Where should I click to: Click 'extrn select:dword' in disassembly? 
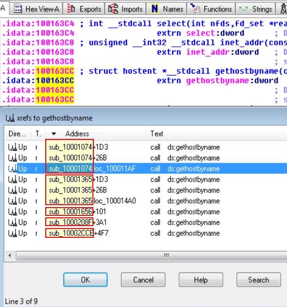point(200,33)
